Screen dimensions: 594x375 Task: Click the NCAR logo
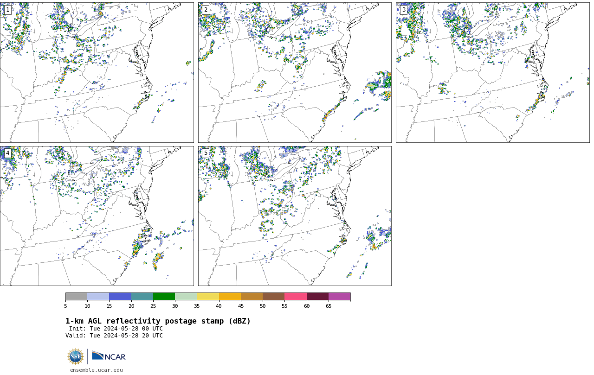[109, 356]
